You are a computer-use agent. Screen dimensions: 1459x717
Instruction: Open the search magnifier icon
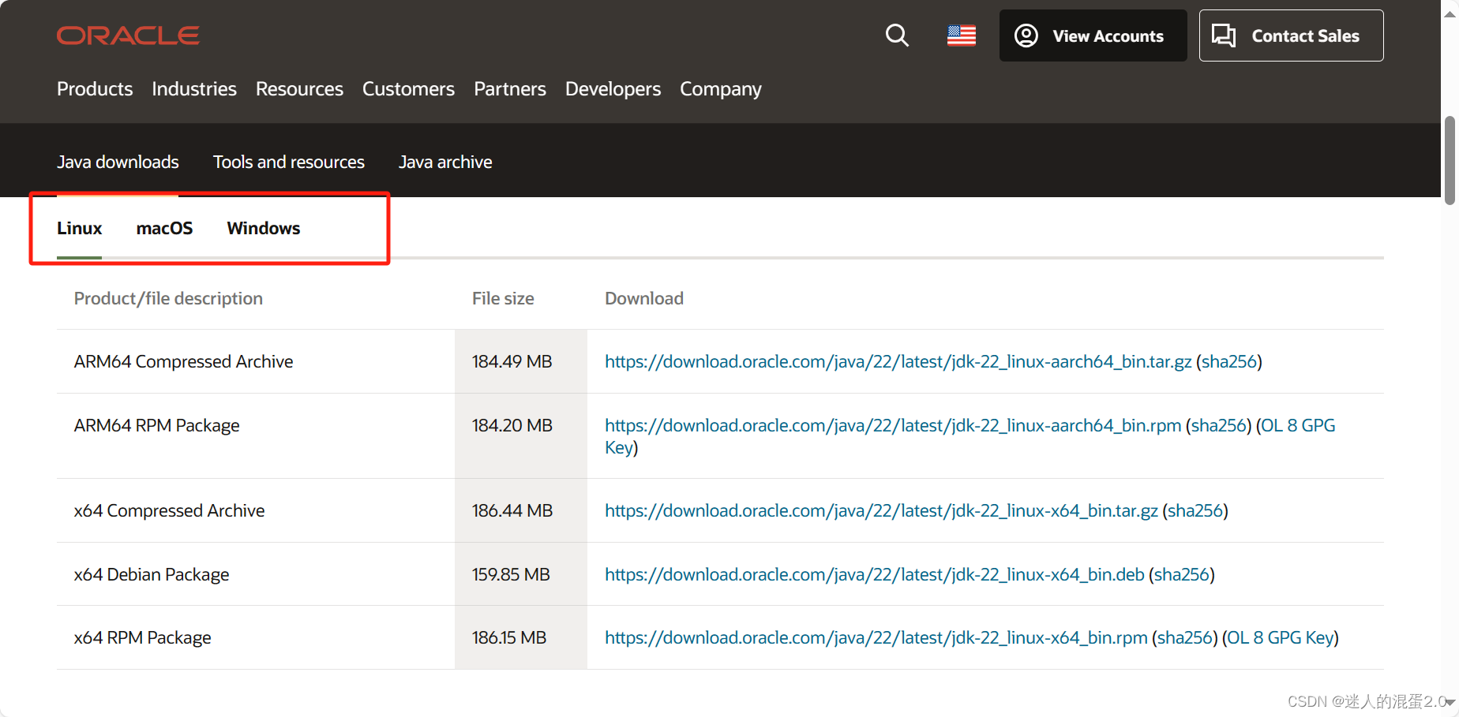[x=897, y=35]
